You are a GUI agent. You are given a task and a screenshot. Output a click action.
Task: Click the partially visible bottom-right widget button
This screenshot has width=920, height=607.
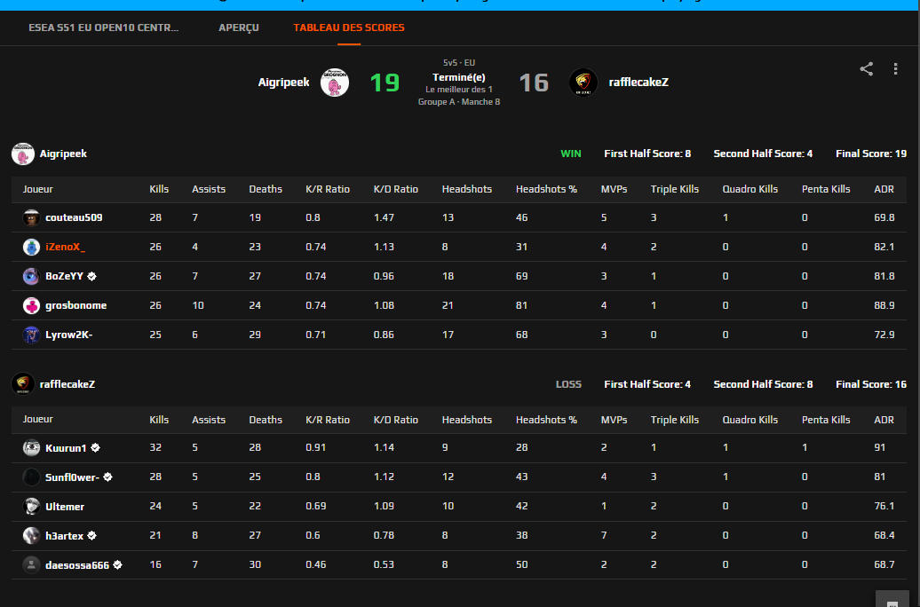coord(892,599)
